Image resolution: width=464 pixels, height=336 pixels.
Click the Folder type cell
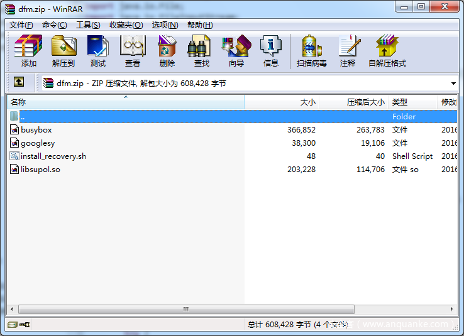pos(404,117)
